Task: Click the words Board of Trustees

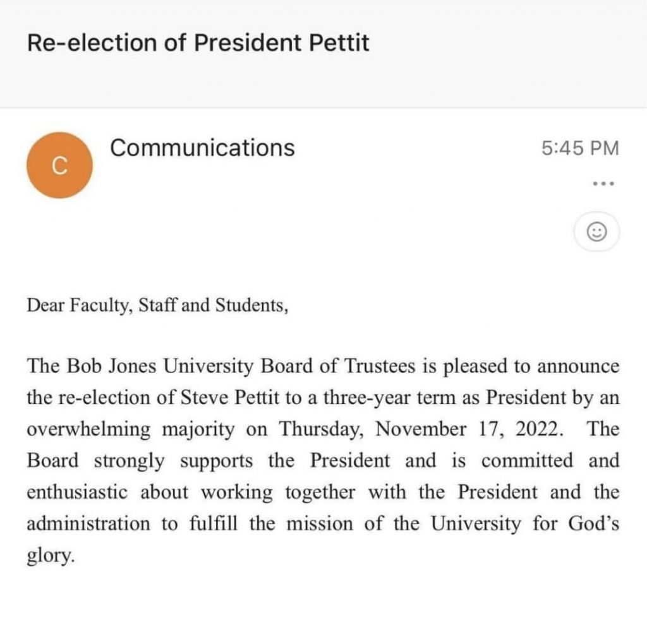Action: pyautogui.click(x=338, y=366)
